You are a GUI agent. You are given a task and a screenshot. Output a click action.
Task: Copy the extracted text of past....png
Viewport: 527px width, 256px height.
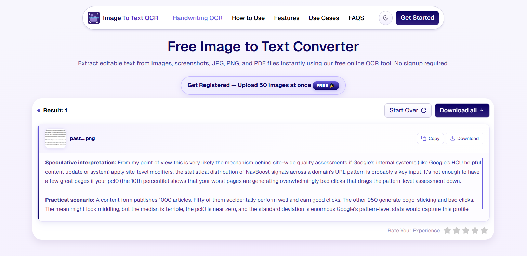click(430, 138)
